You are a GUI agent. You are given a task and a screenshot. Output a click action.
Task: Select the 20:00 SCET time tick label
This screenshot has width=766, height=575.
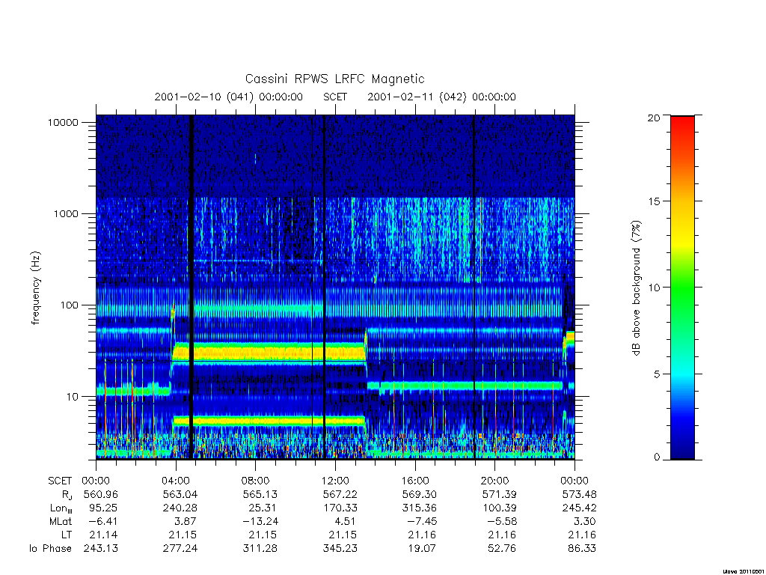494,481
